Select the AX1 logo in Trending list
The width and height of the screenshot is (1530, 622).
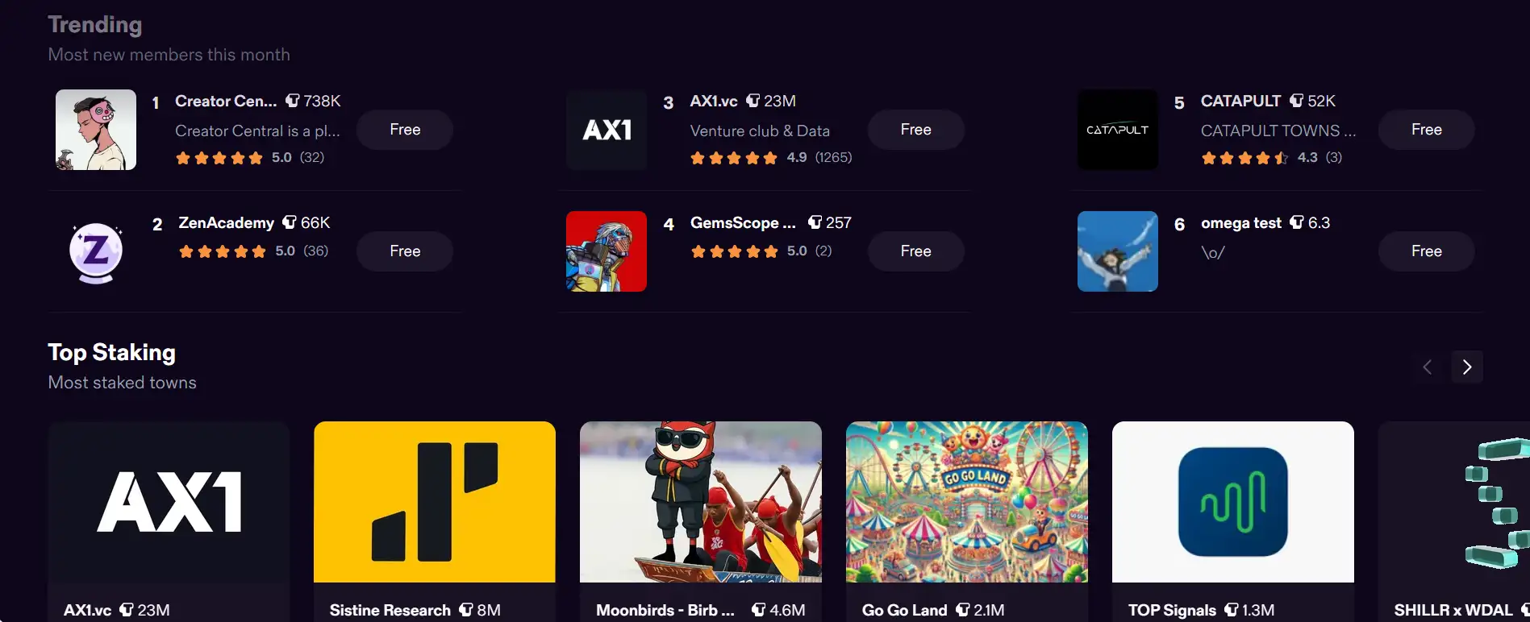tap(607, 130)
